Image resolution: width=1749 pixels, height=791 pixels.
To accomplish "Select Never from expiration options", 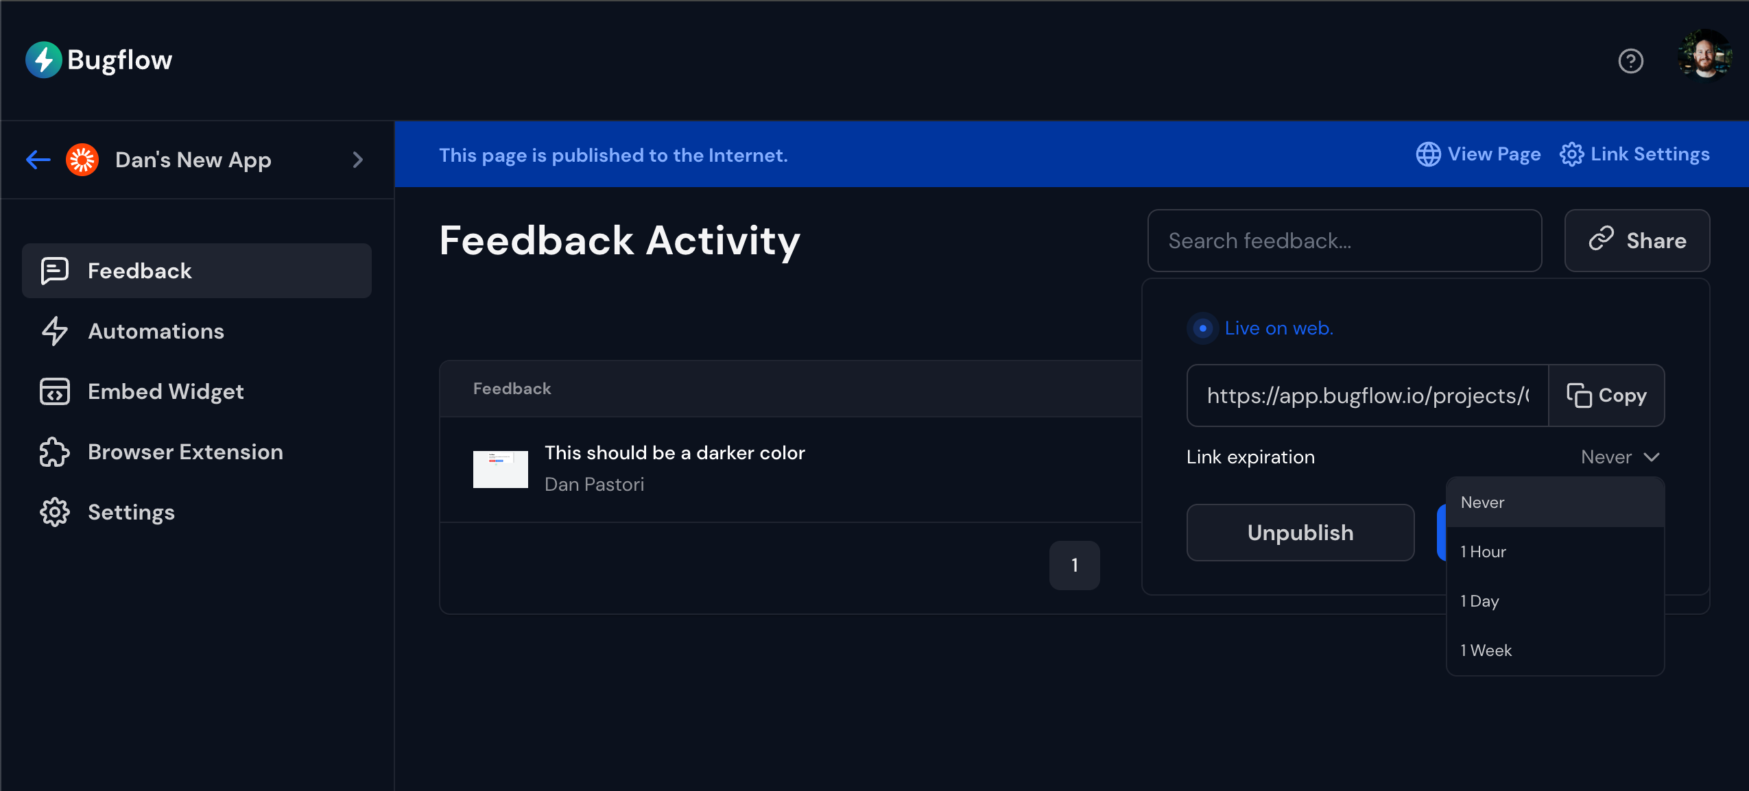I will 1555,502.
